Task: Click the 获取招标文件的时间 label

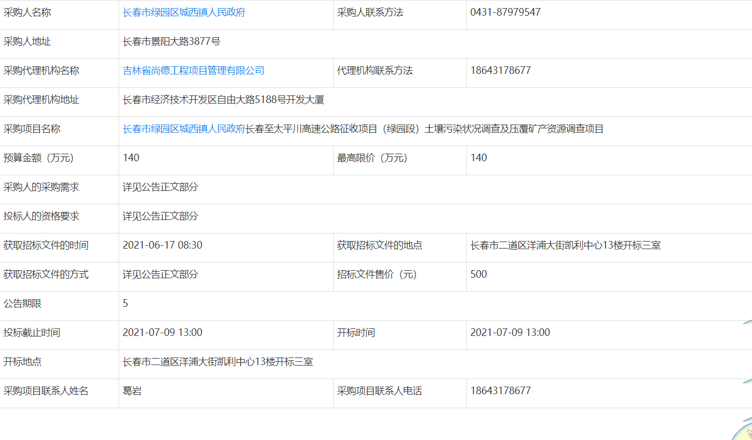Action: coord(46,245)
